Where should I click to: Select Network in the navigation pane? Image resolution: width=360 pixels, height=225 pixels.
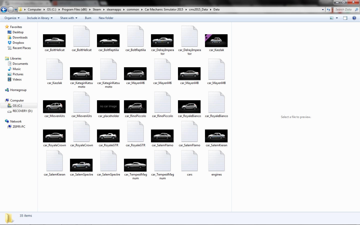pos(16,121)
